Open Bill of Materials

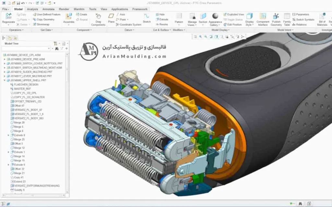pyautogui.click(x=322, y=17)
